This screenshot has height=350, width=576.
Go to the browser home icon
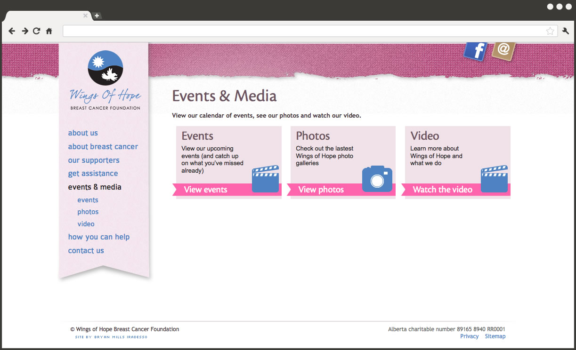tap(49, 31)
